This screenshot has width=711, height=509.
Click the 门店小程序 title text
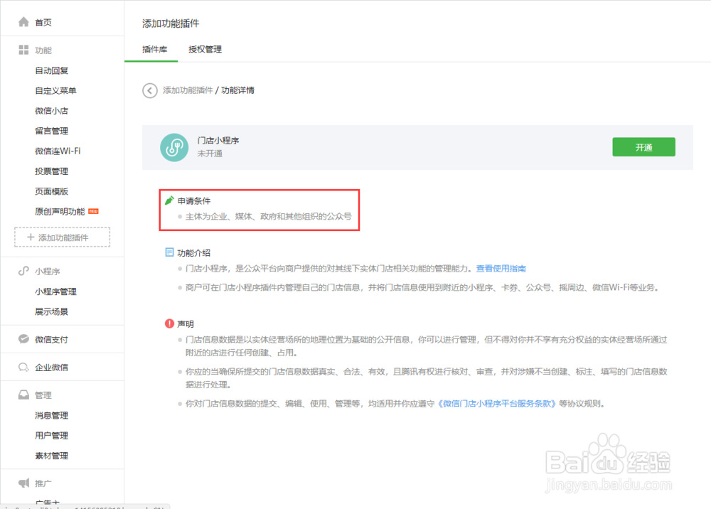click(218, 141)
